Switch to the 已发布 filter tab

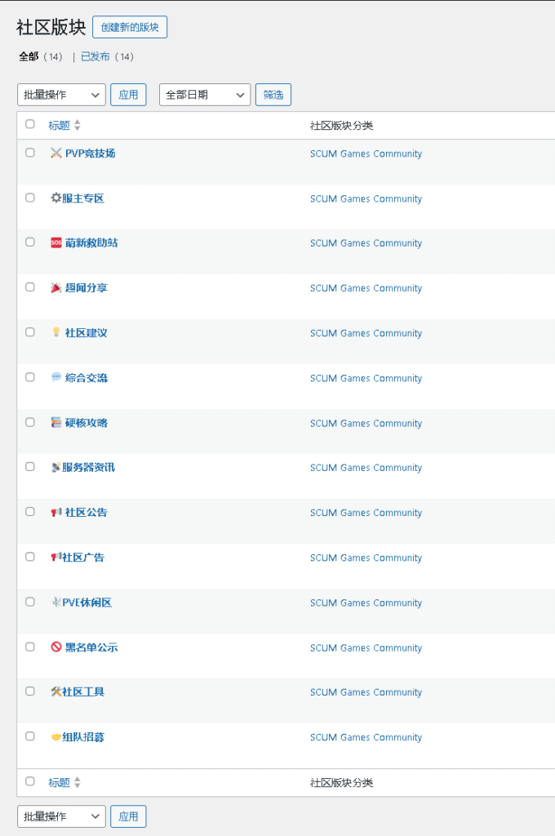coord(95,57)
